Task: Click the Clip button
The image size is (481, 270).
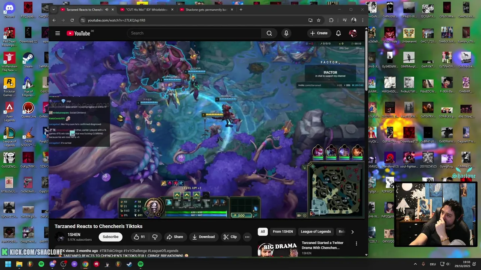Action: tap(230, 237)
